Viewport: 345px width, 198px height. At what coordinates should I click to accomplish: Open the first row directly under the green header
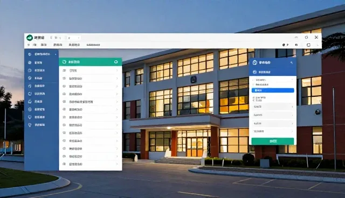91,70
